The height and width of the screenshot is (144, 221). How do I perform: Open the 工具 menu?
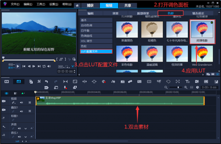[41, 4]
